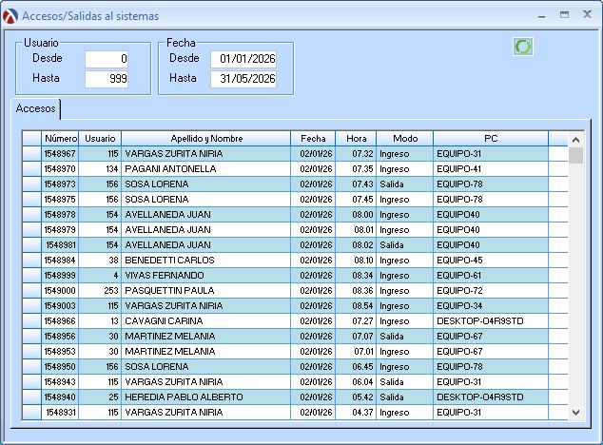Select row selector for record 1548967
Image resolution: width=603 pixels, height=445 pixels.
(31, 154)
